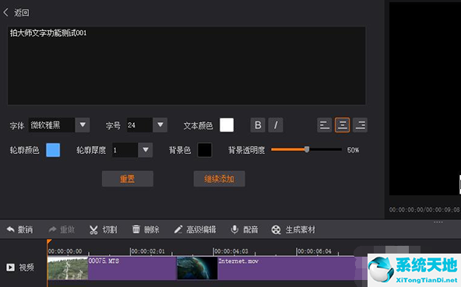The image size is (461, 287).
Task: Expand the 字号 font size dropdown
Action: [160, 125]
